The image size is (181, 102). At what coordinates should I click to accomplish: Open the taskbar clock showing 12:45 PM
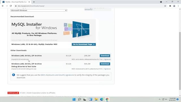point(173,99)
